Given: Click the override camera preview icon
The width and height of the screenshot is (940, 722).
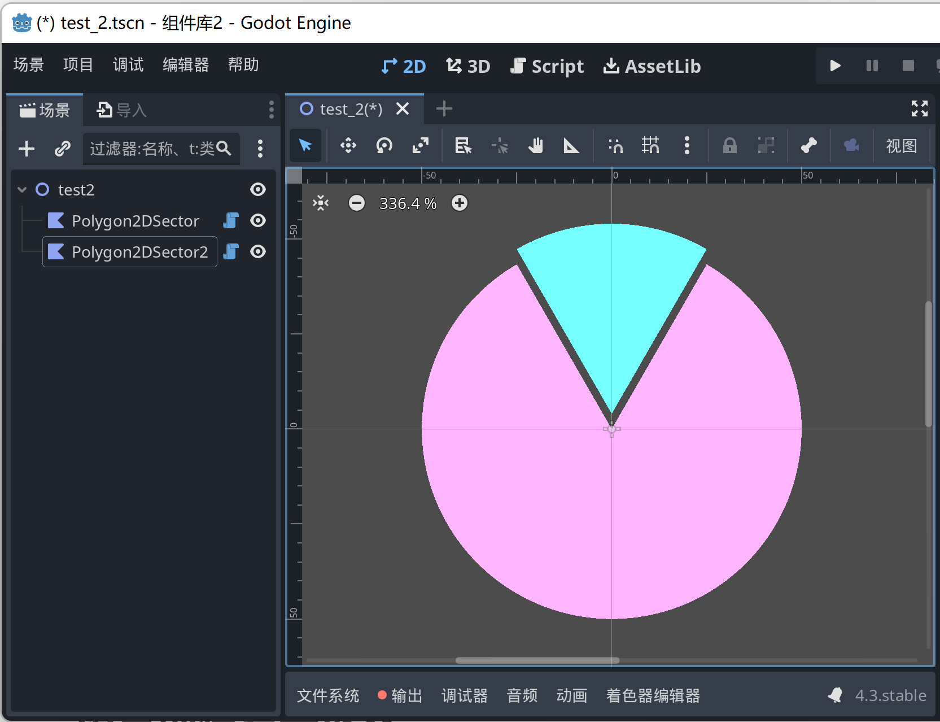Looking at the screenshot, I should 851,146.
